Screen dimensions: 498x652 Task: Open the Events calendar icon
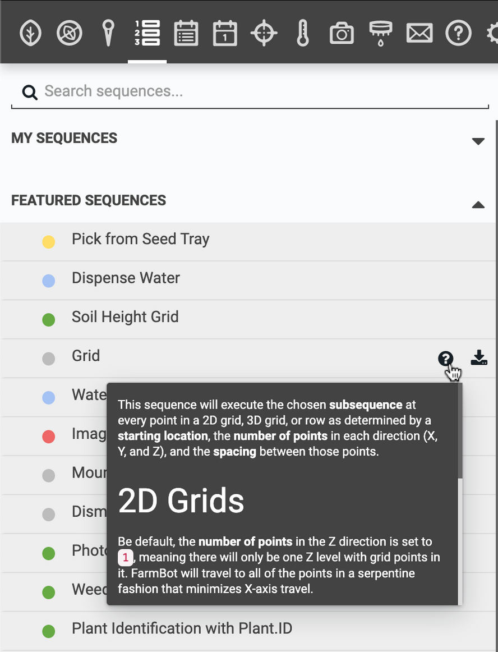tap(225, 32)
